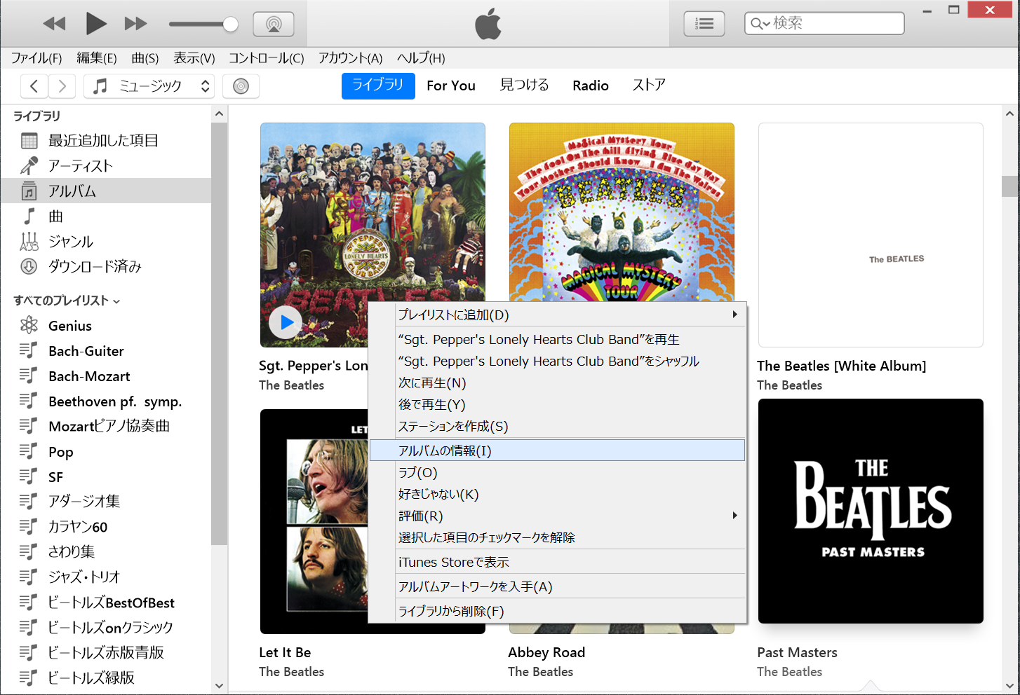1020x695 pixels.
Task: Open the ファイル(F) menu
Action: coord(36,58)
